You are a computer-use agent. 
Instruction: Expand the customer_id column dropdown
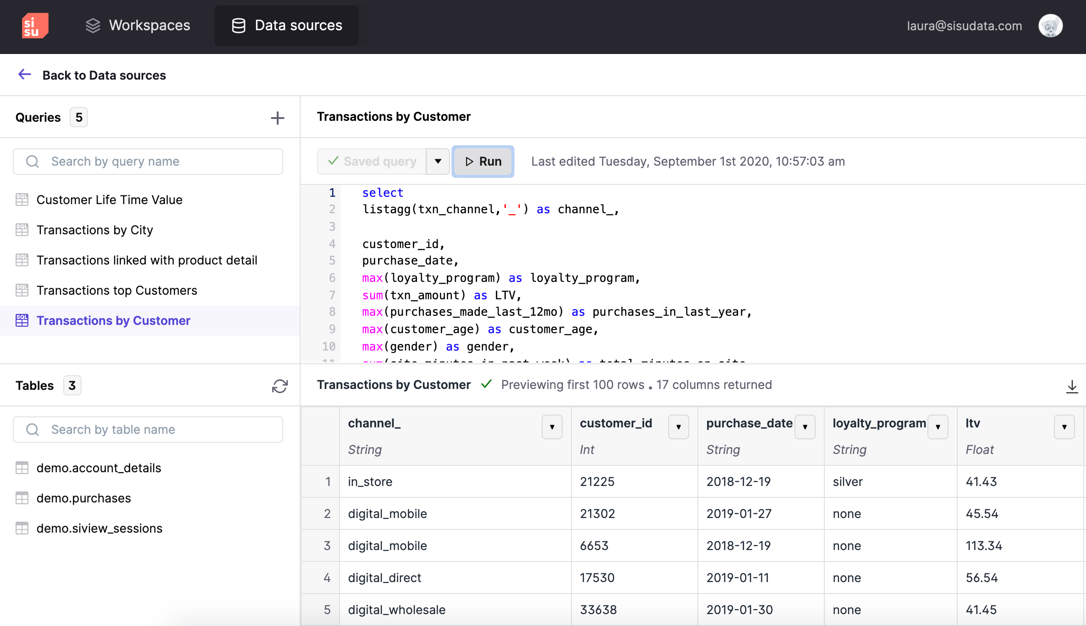[678, 427]
